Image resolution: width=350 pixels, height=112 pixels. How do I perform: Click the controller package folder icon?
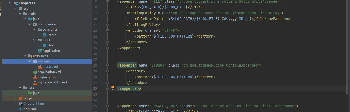(x=40, y=30)
